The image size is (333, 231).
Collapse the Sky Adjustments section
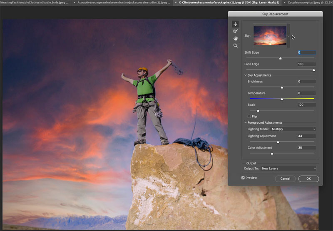[246, 75]
